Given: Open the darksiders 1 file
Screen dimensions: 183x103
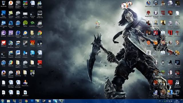Looking at the screenshot, I should pyautogui.click(x=25, y=93).
